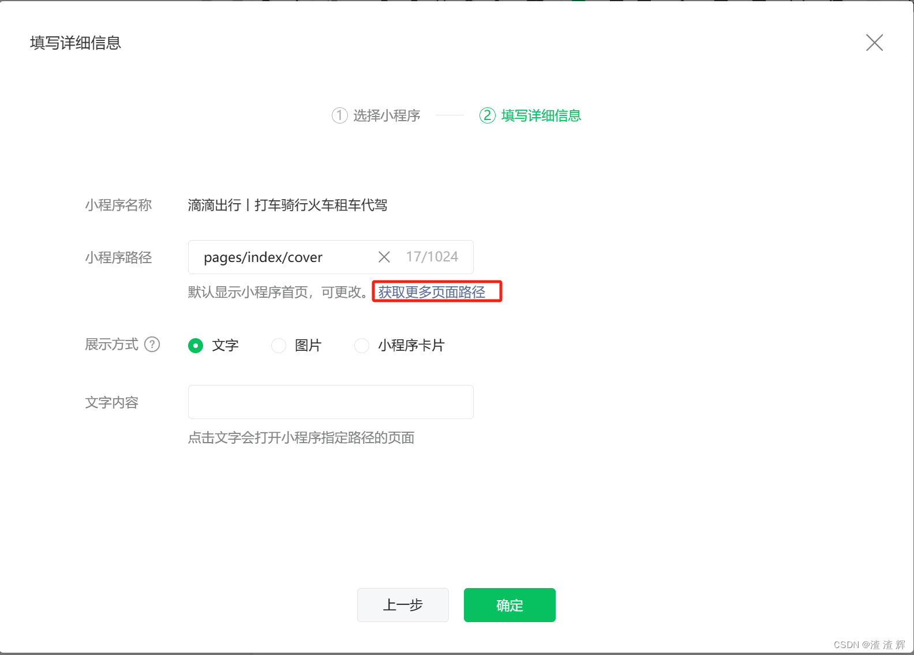Click the 小程序名称 label
Viewport: 914px width, 655px height.
pos(118,205)
